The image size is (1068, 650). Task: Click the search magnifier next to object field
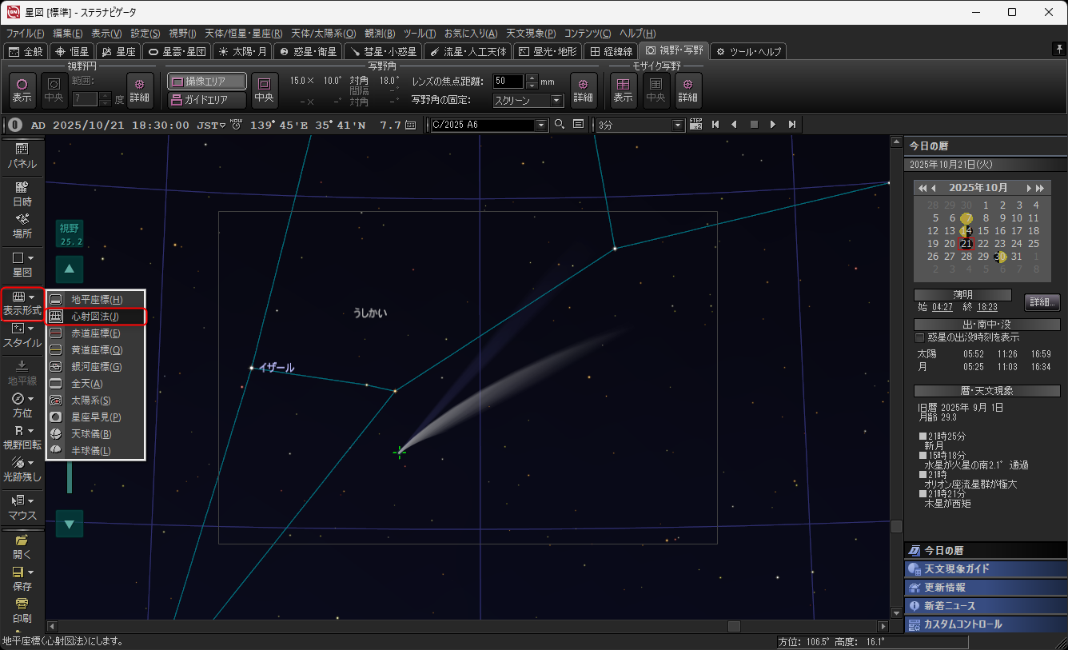[x=560, y=125]
